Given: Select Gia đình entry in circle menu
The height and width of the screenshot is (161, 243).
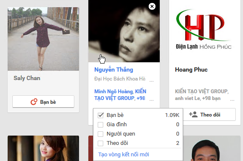Looking at the screenshot, I should click(138, 125).
